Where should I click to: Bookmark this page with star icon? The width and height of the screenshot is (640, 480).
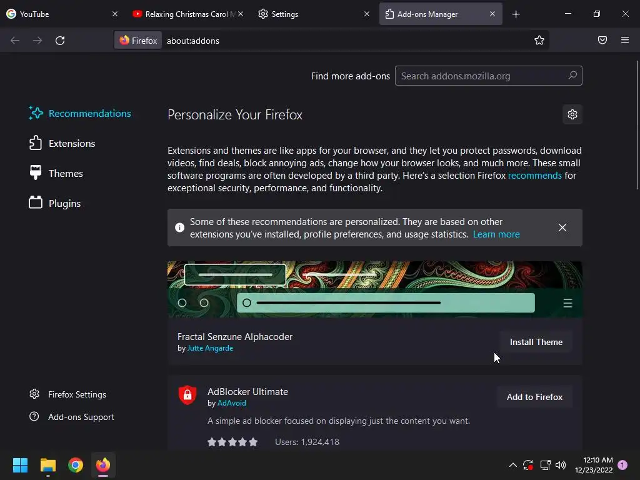coord(539,40)
